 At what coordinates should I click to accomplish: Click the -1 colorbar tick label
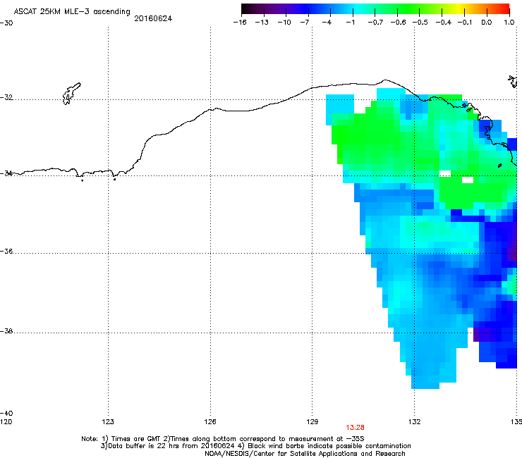point(350,23)
